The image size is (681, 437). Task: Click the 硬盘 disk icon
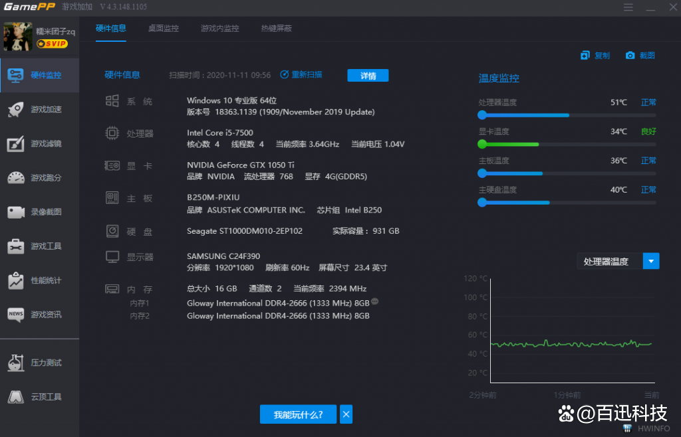pyautogui.click(x=112, y=231)
